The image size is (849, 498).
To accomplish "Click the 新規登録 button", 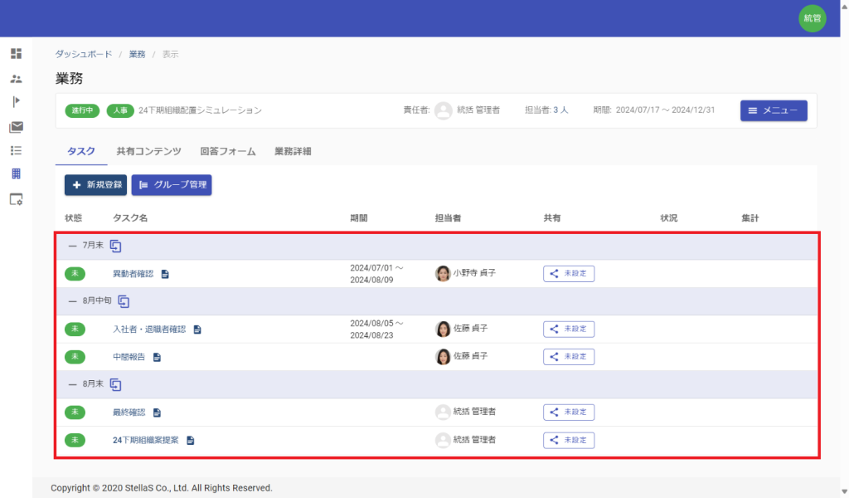I will [x=95, y=185].
